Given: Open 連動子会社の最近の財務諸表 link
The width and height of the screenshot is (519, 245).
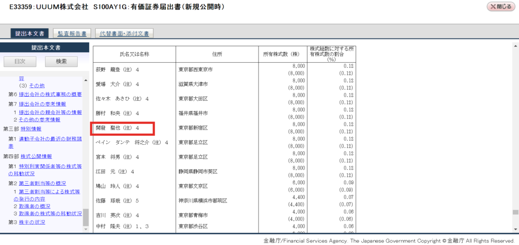Looking at the screenshot, I should (45, 142).
